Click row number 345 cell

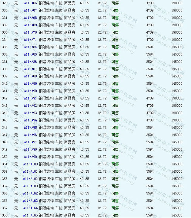5,120
